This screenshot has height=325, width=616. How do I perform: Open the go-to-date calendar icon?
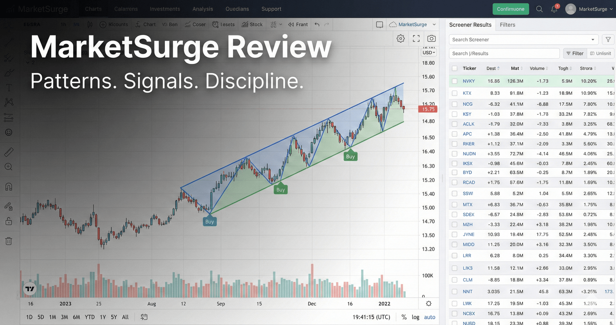(x=144, y=317)
